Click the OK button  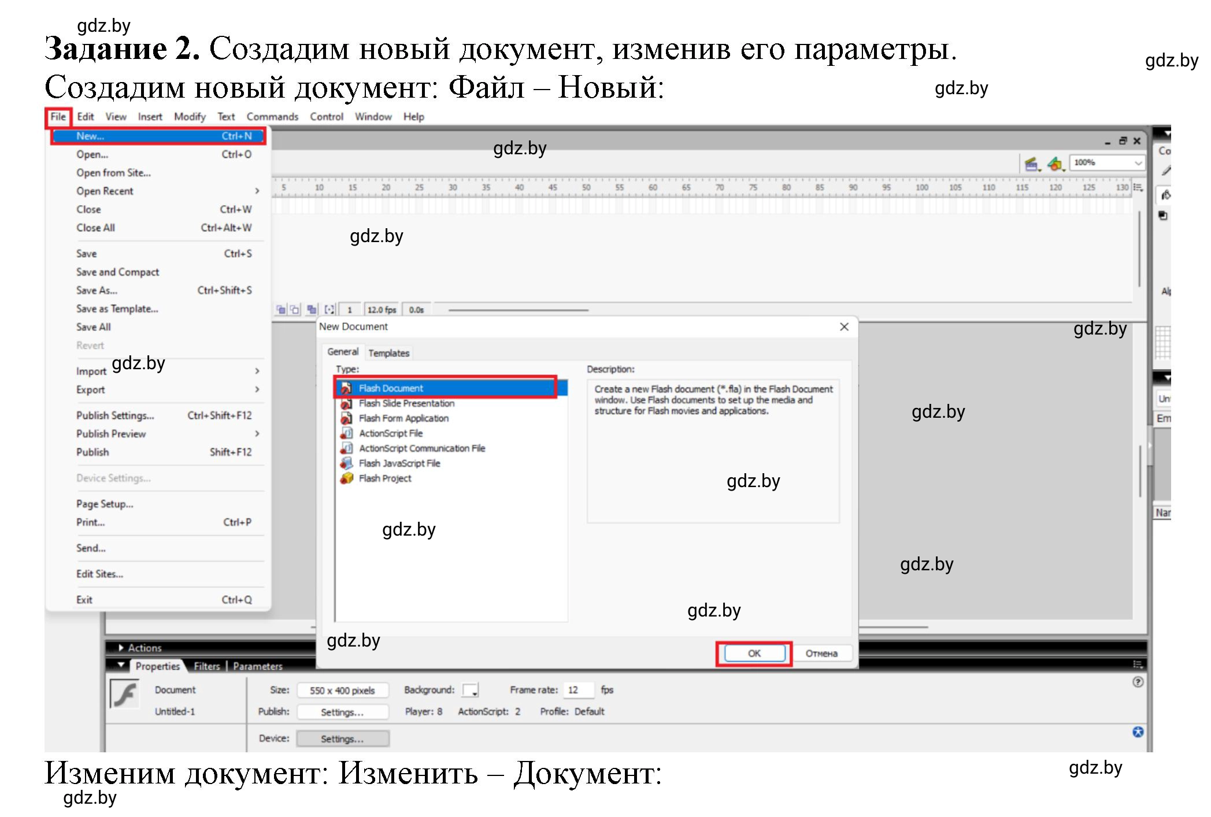tap(754, 653)
